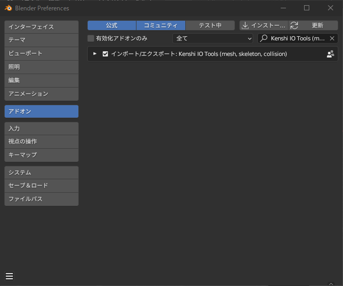
Task: Open the 視点の操作 preferences section
Action: pyautogui.click(x=42, y=141)
